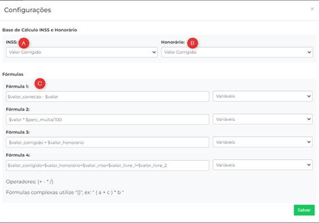Viewport: 319px width, 223px height.
Task: Click the Base de Cálculo INSS e Honorário heading
Action: pyautogui.click(x=40, y=30)
